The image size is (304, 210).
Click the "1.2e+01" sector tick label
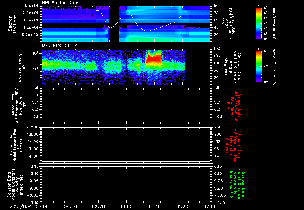pyautogui.click(x=31, y=28)
